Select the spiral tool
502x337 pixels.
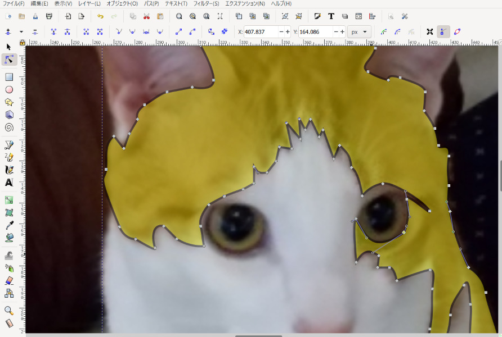pos(9,127)
